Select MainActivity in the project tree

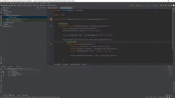point(13,17)
